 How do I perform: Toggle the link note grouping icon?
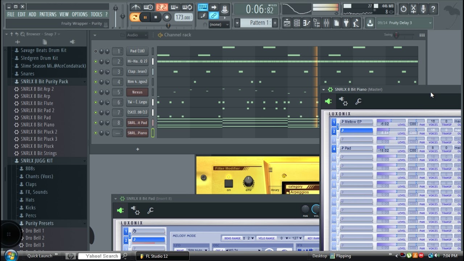214,16
